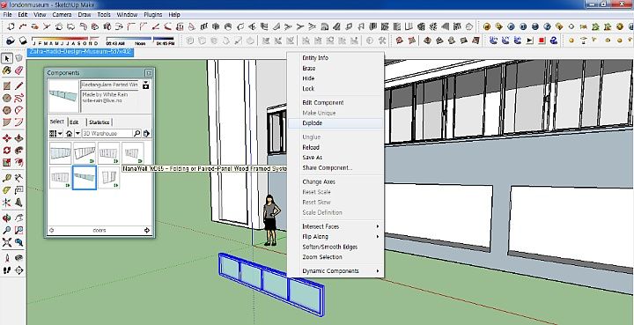Activate the Scale tool
Image resolution: width=634 pixels, height=325 pixels.
(x=7, y=162)
